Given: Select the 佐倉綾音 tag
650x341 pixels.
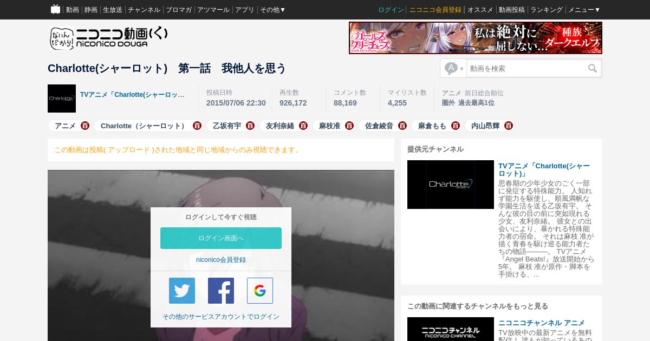Looking at the screenshot, I should [x=379, y=126].
